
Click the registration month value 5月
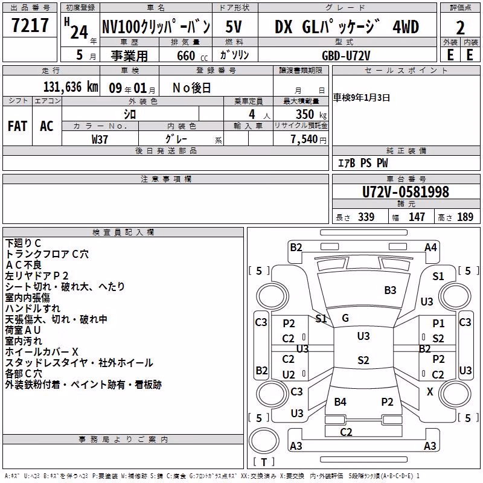86,55
